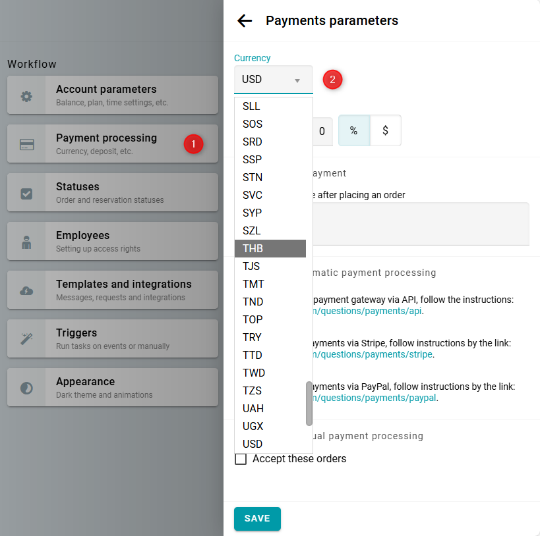Click the Triggers magic wand icon
Screen dimensions: 540x536
[26, 340]
